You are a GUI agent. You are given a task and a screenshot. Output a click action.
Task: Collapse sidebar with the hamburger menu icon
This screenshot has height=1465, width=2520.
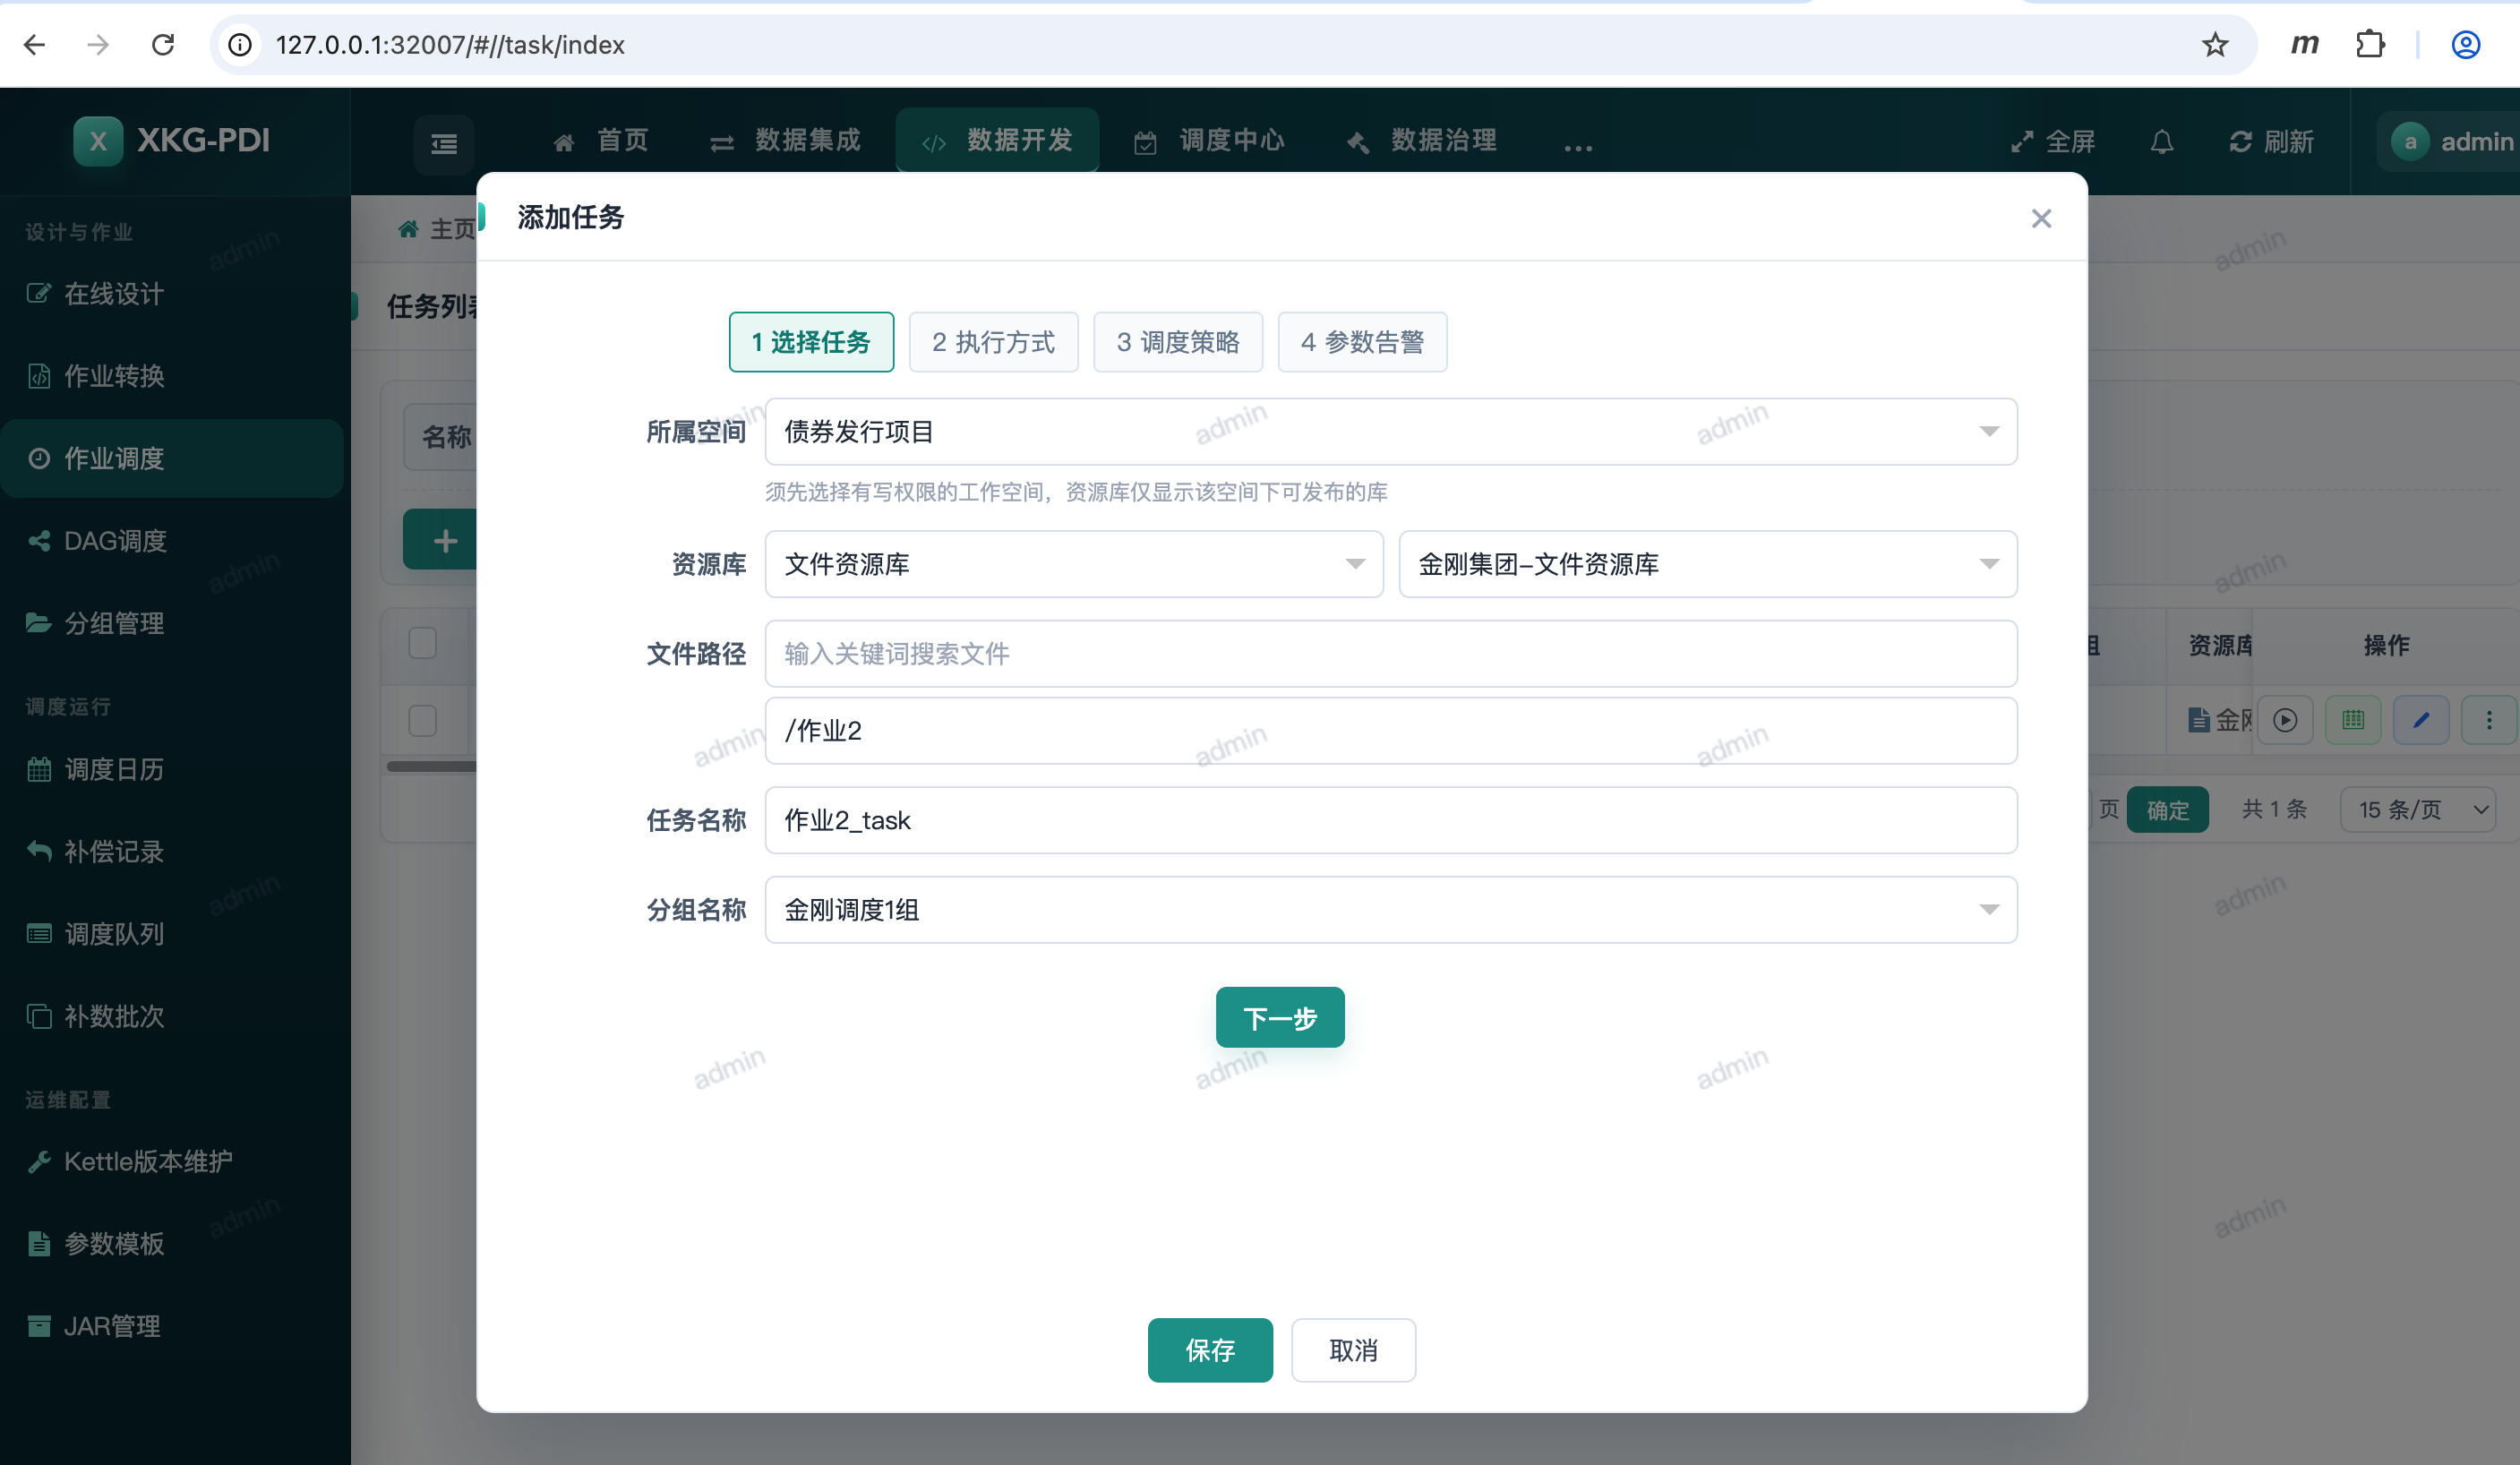point(444,144)
